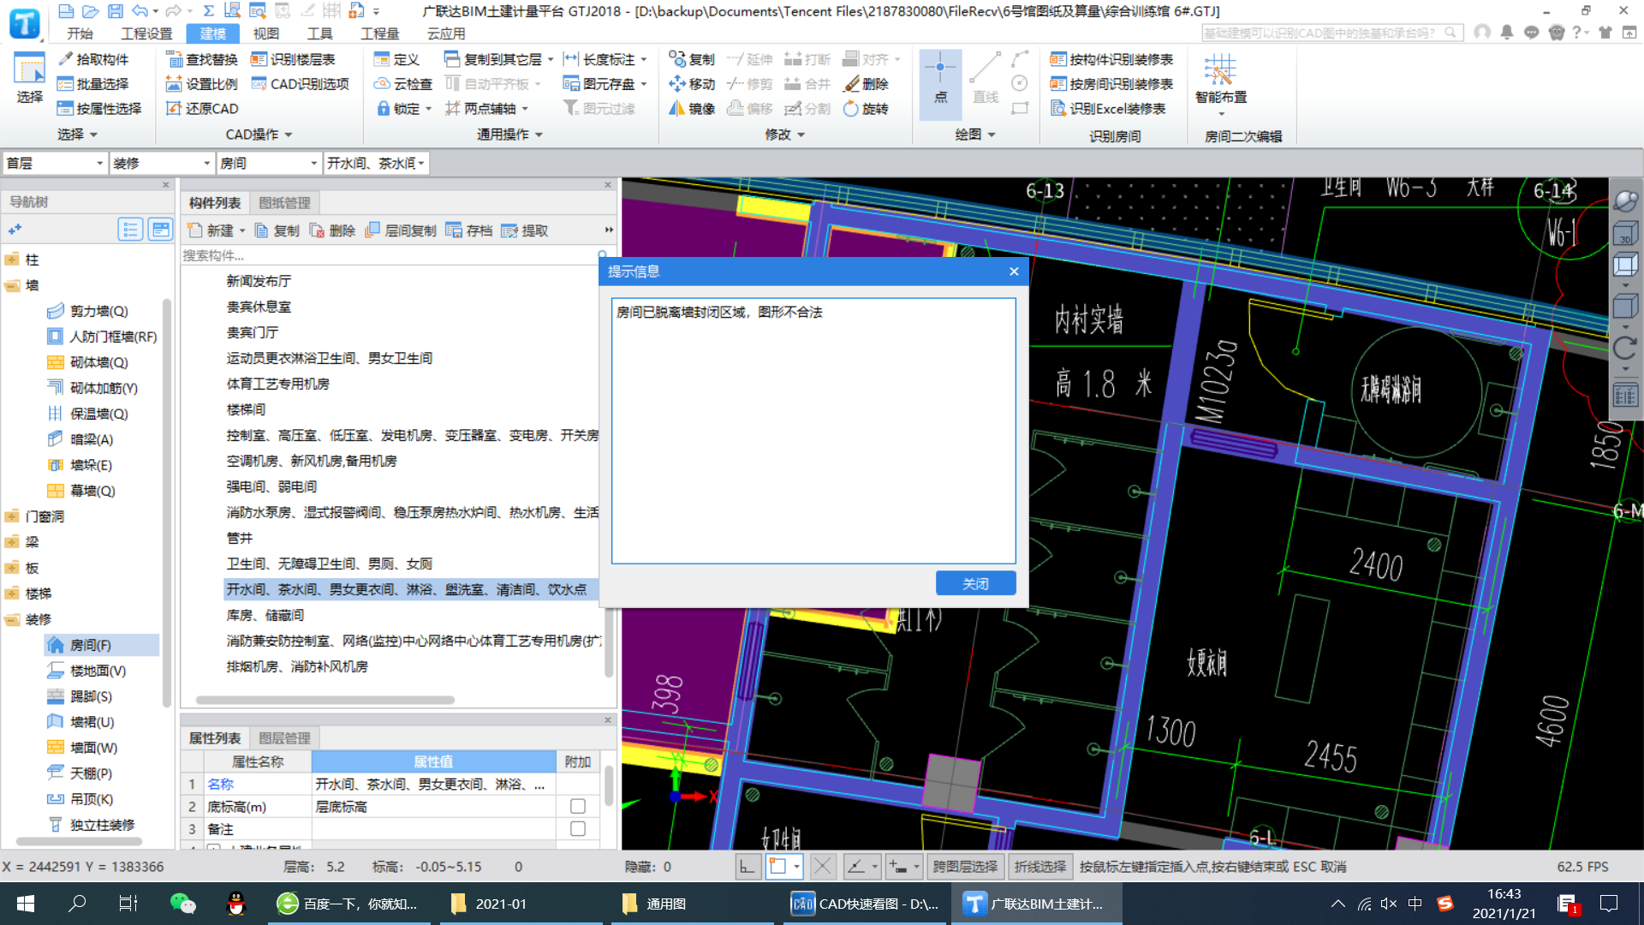The width and height of the screenshot is (1644, 925).
Task: Open the 开始 ribbon tab
Action: 80,33
